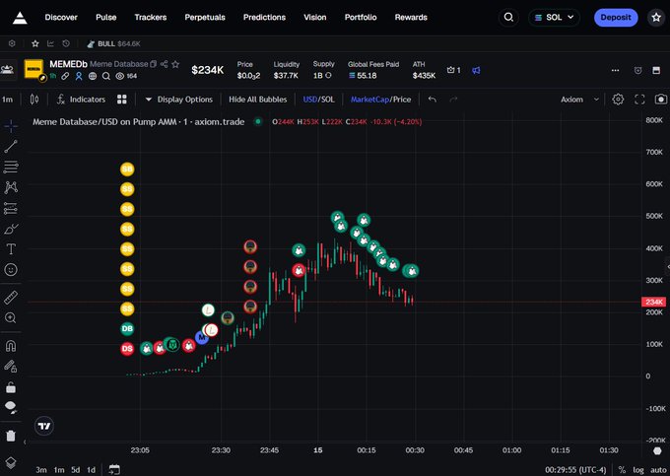Click the add alert clock icon
The image size is (670, 476).
click(637, 71)
